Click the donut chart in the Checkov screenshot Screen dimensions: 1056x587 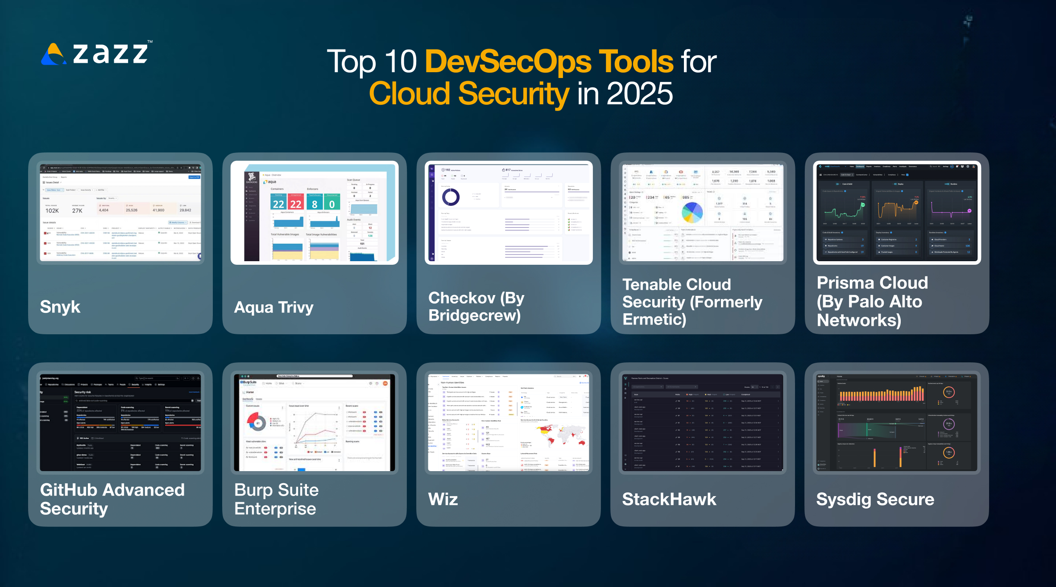pos(451,197)
